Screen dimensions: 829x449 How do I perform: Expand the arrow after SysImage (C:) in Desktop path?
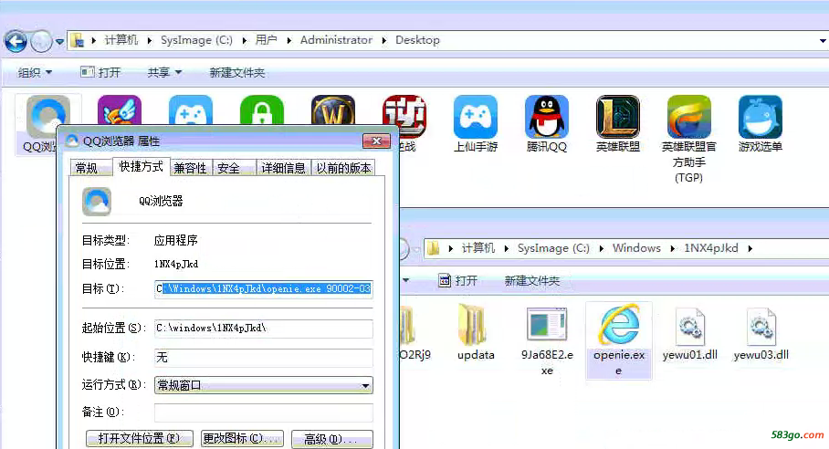pos(245,40)
